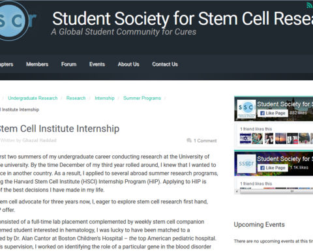Click the Israeli flag friend thumbnail

point(245,139)
